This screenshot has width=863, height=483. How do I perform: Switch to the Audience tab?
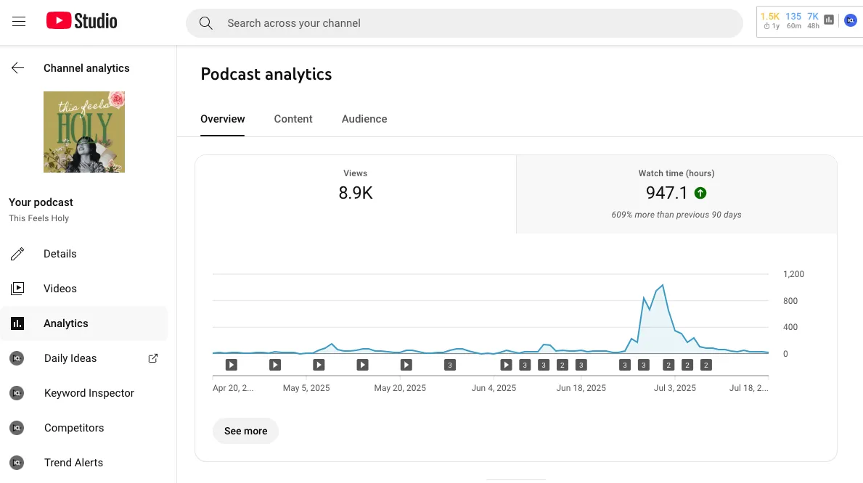(364, 119)
